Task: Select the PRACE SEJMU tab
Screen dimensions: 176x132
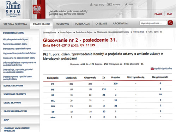Action: click(41, 24)
